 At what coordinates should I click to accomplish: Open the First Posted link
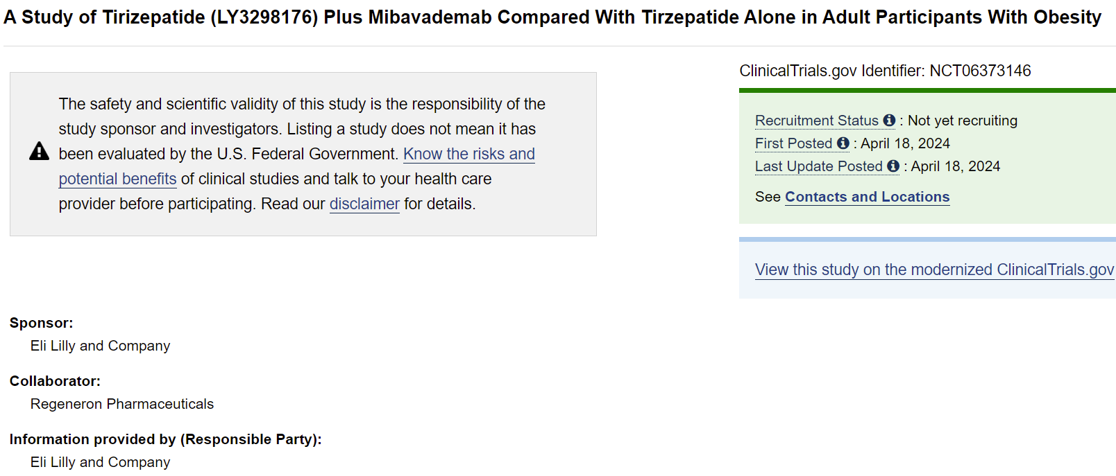(x=793, y=143)
